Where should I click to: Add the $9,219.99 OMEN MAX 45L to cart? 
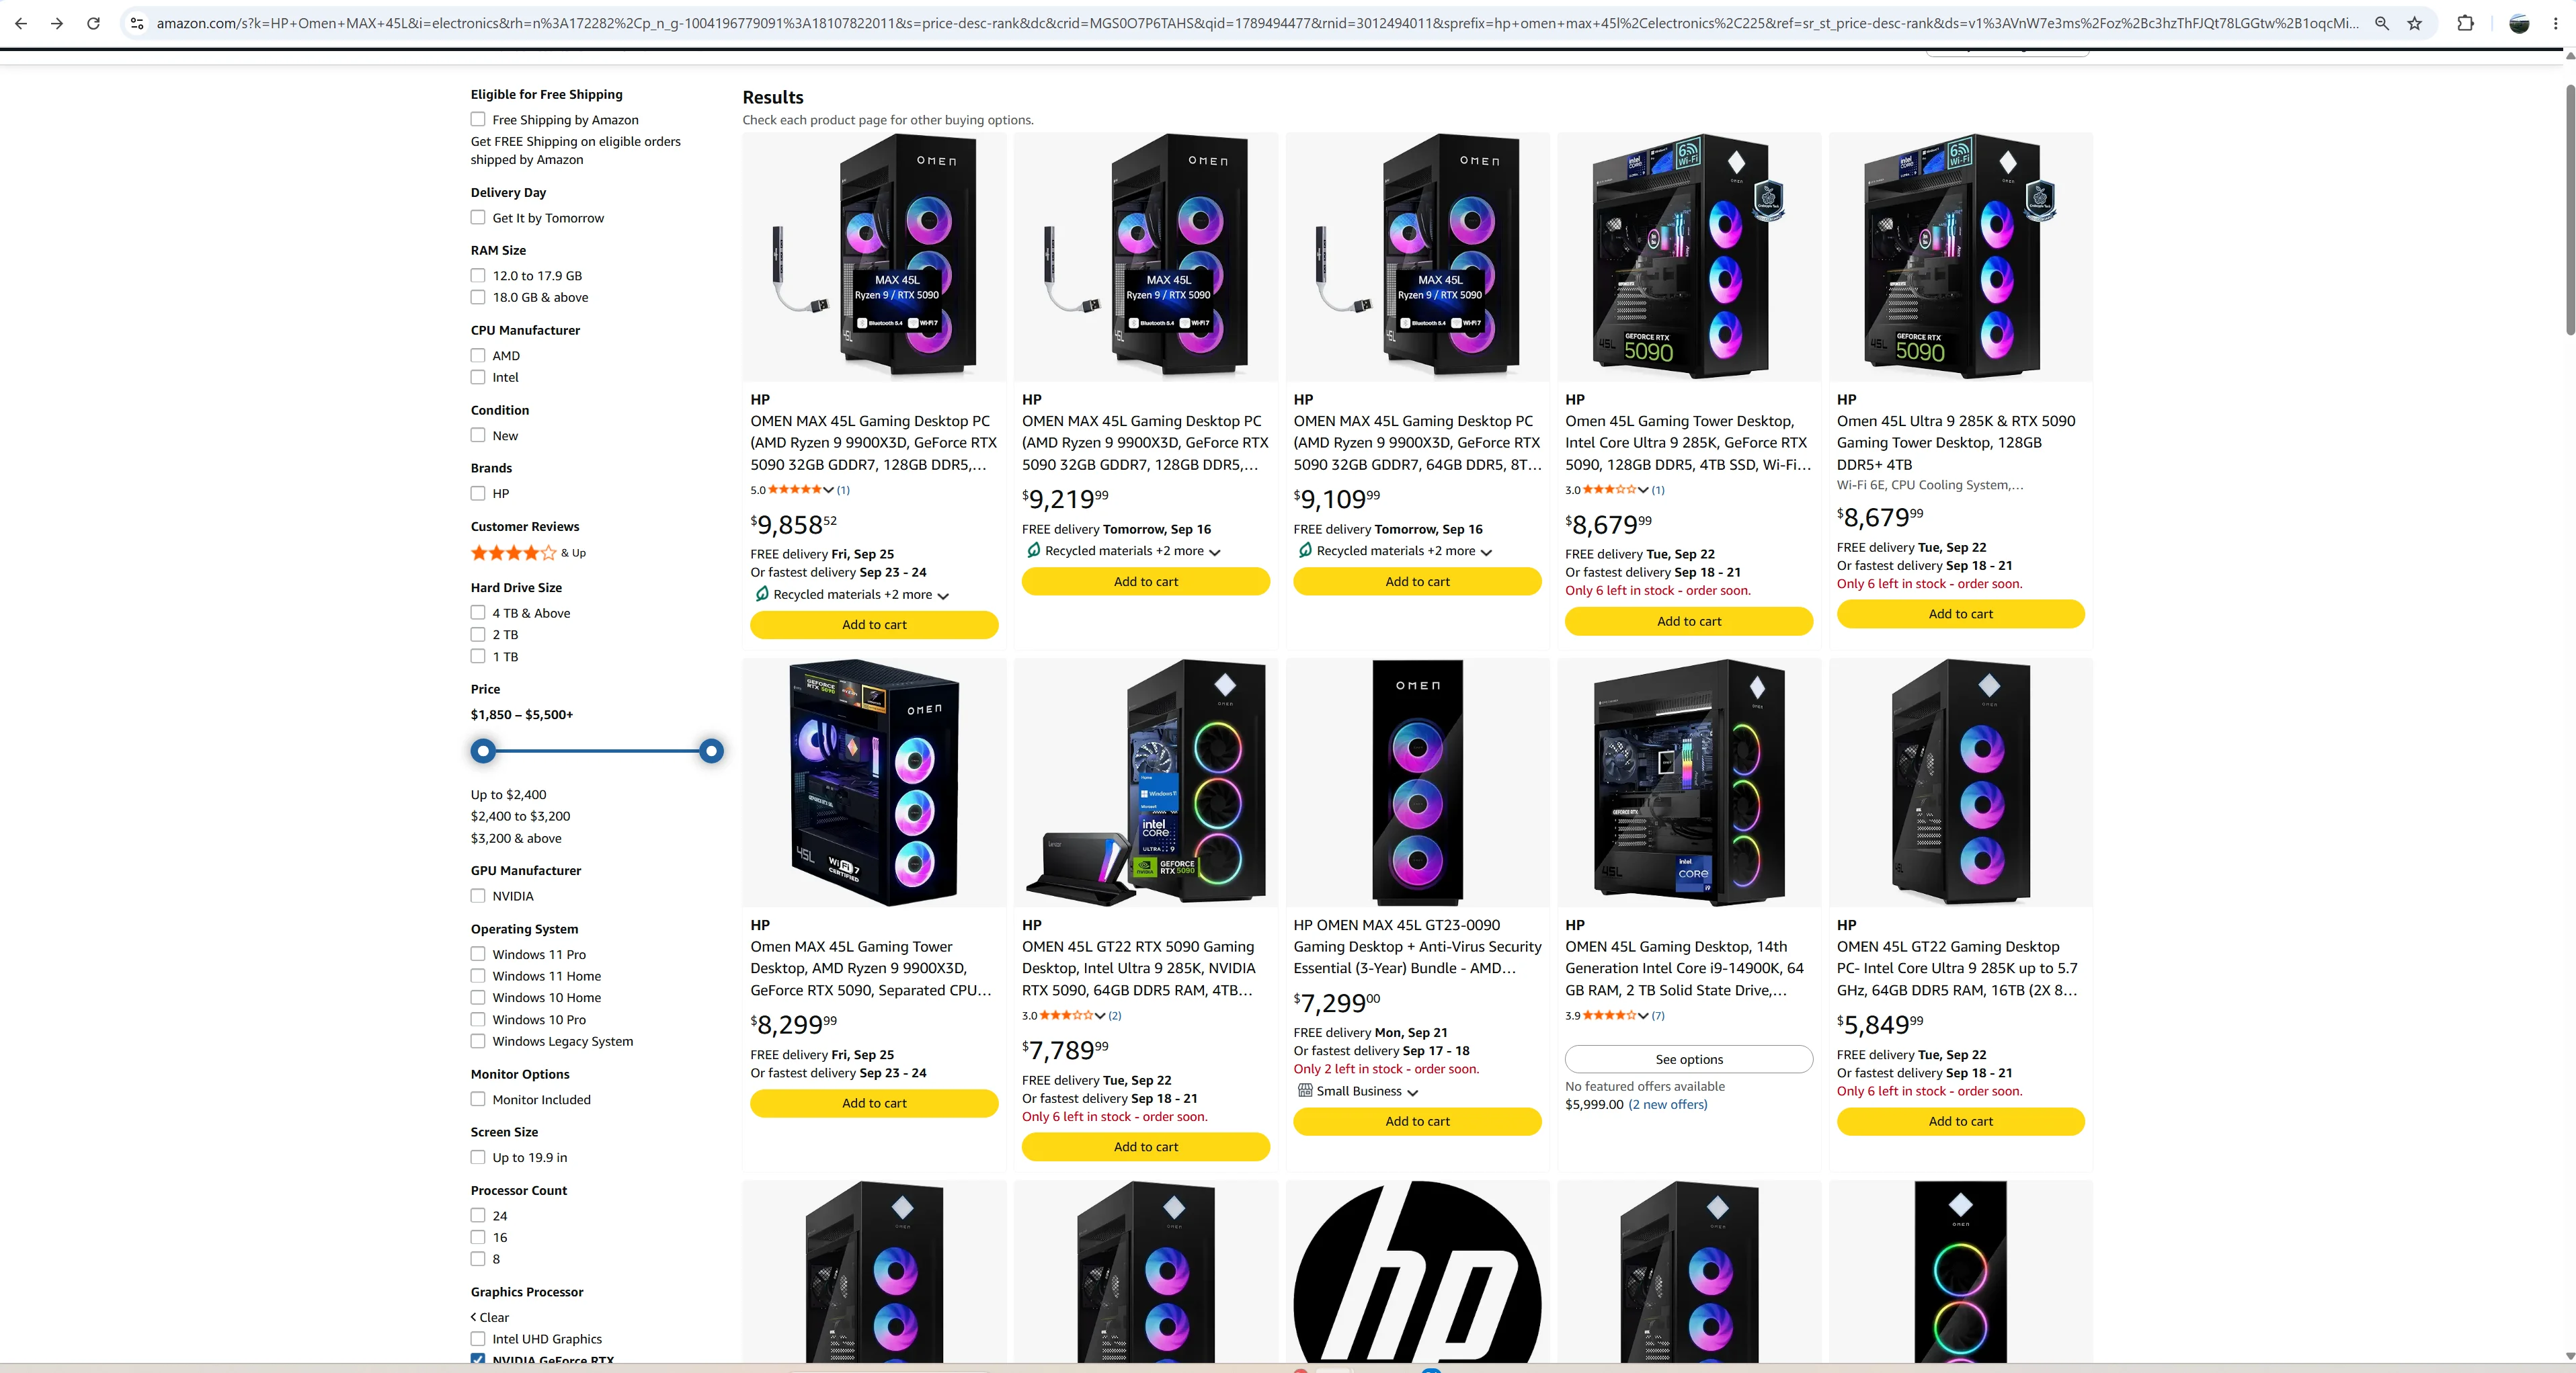click(x=1146, y=582)
